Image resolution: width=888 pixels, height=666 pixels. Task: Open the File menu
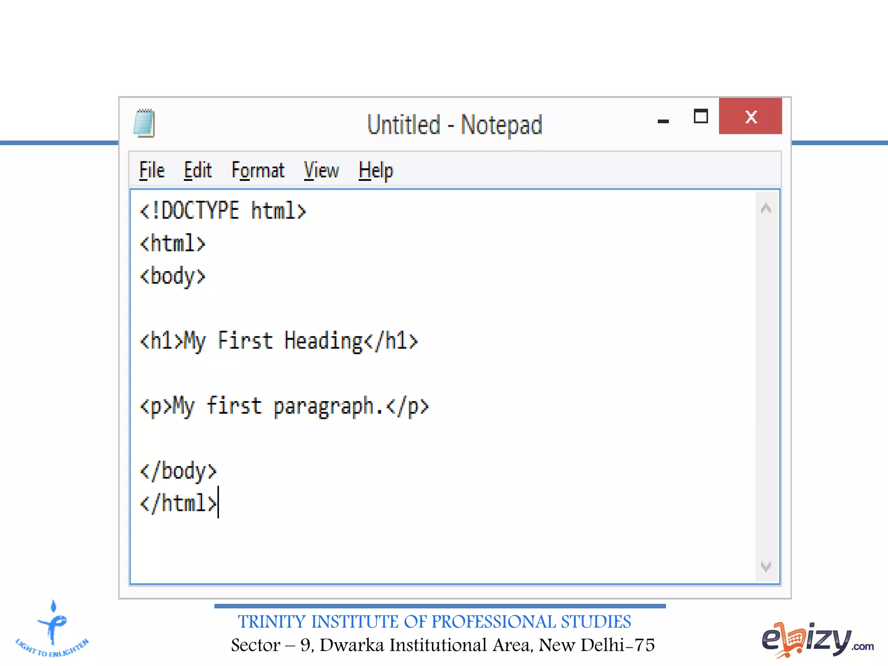point(152,170)
